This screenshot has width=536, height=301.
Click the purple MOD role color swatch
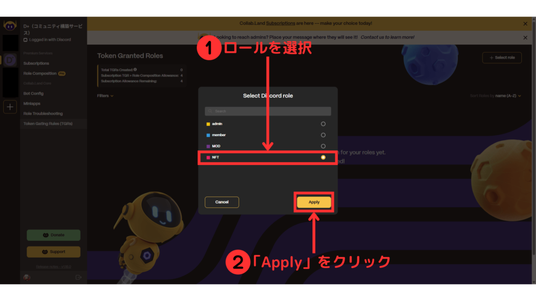[208, 146]
